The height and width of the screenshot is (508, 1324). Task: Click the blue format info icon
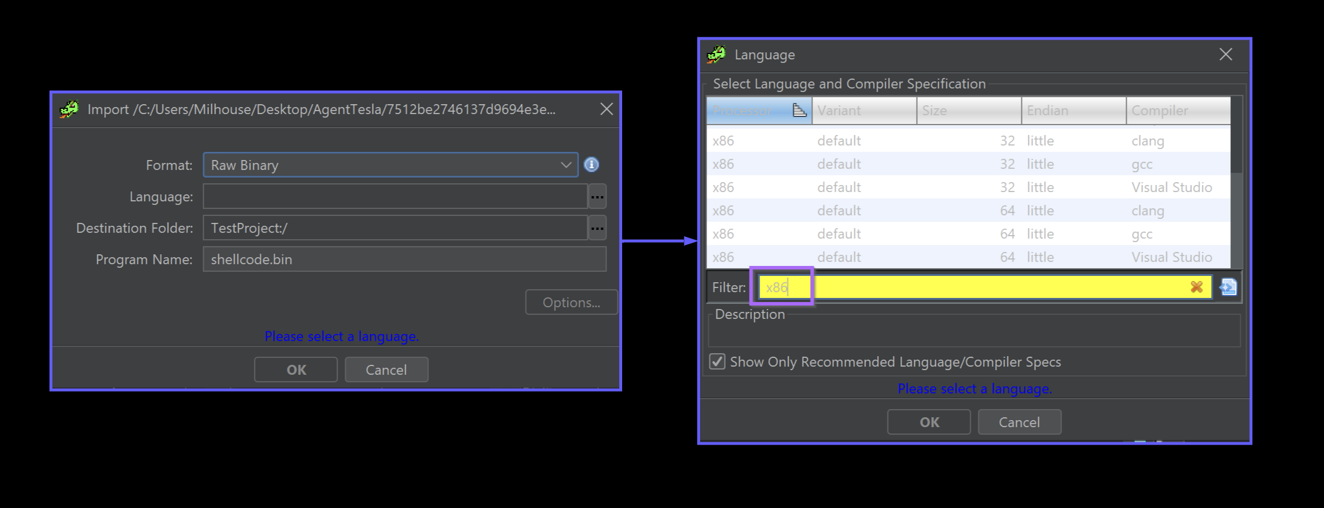click(x=591, y=165)
